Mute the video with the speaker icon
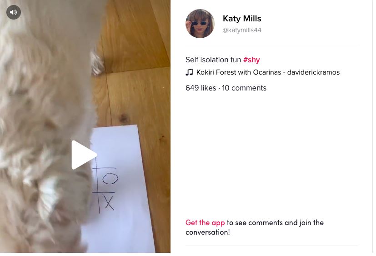The image size is (376, 256). (x=14, y=12)
